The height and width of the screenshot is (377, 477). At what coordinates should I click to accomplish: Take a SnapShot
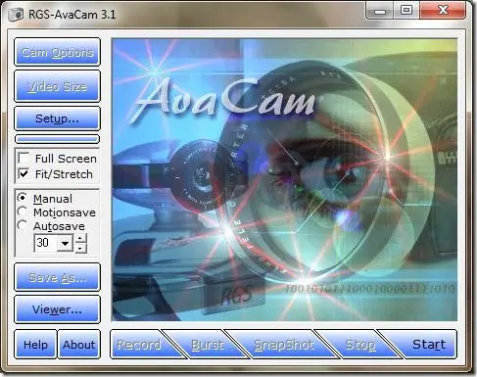tap(283, 345)
